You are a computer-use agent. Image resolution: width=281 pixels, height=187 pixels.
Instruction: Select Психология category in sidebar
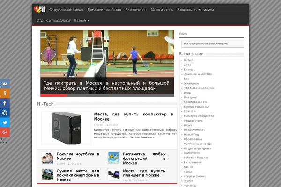click(x=192, y=153)
